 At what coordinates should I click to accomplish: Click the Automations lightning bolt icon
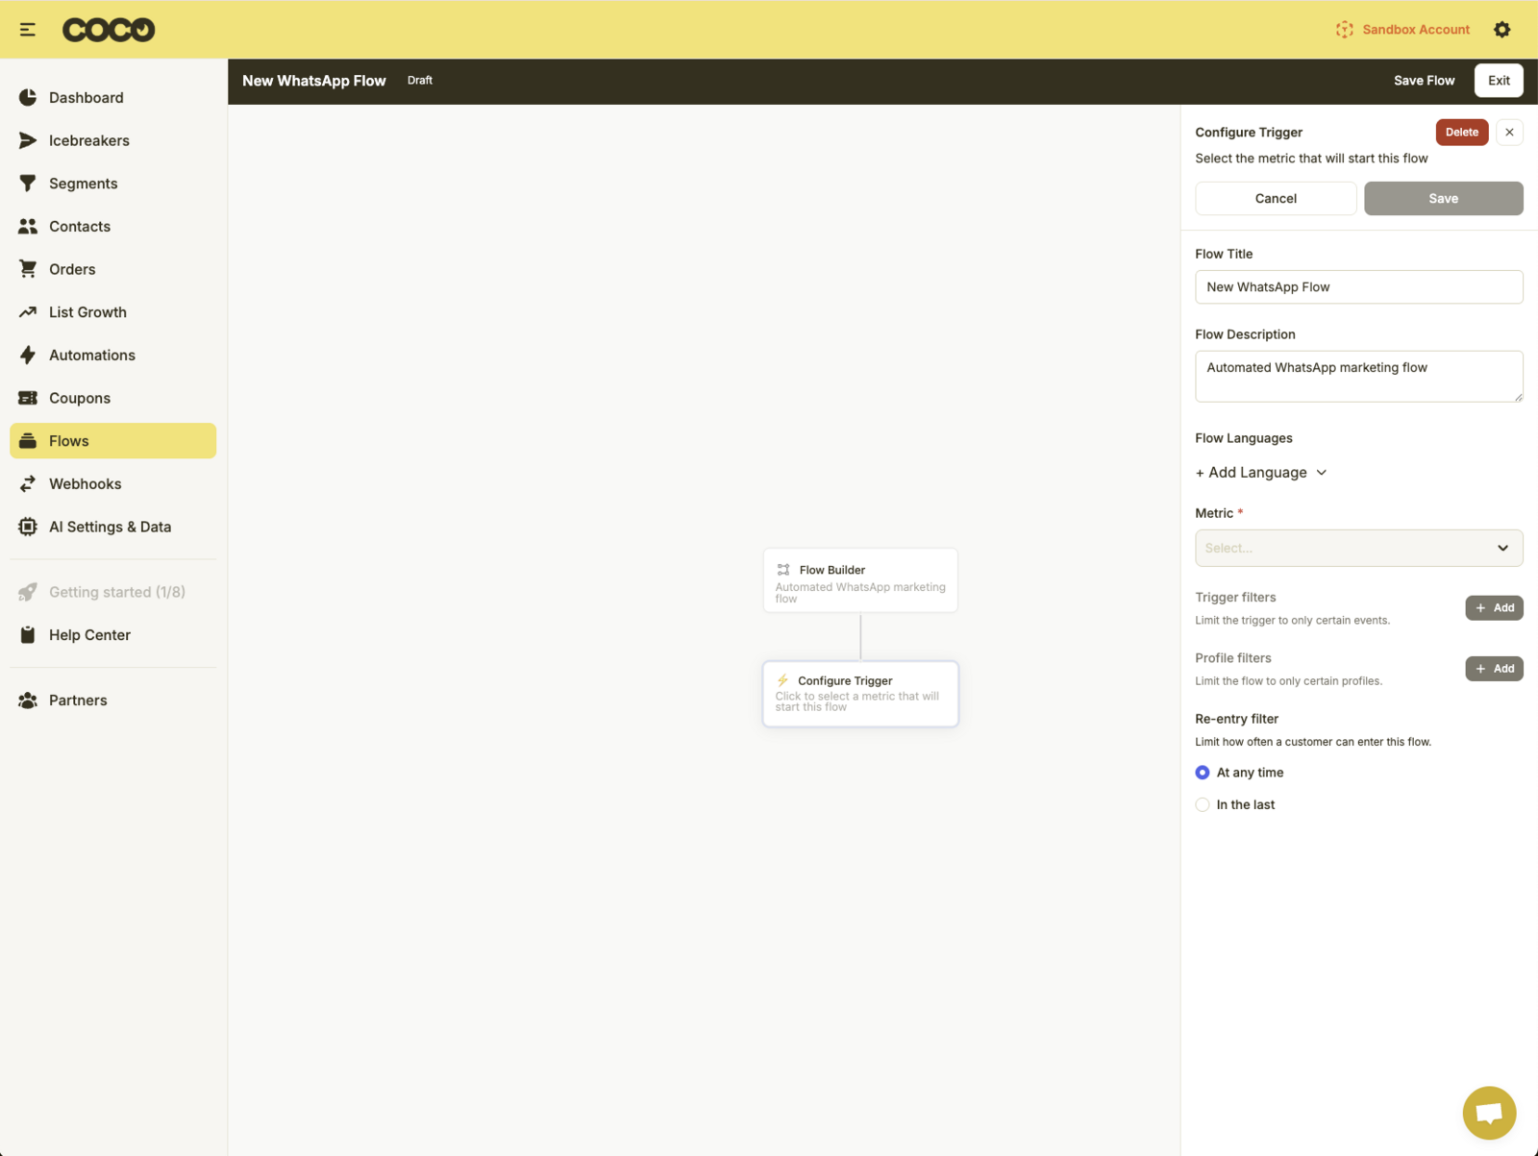(x=28, y=356)
